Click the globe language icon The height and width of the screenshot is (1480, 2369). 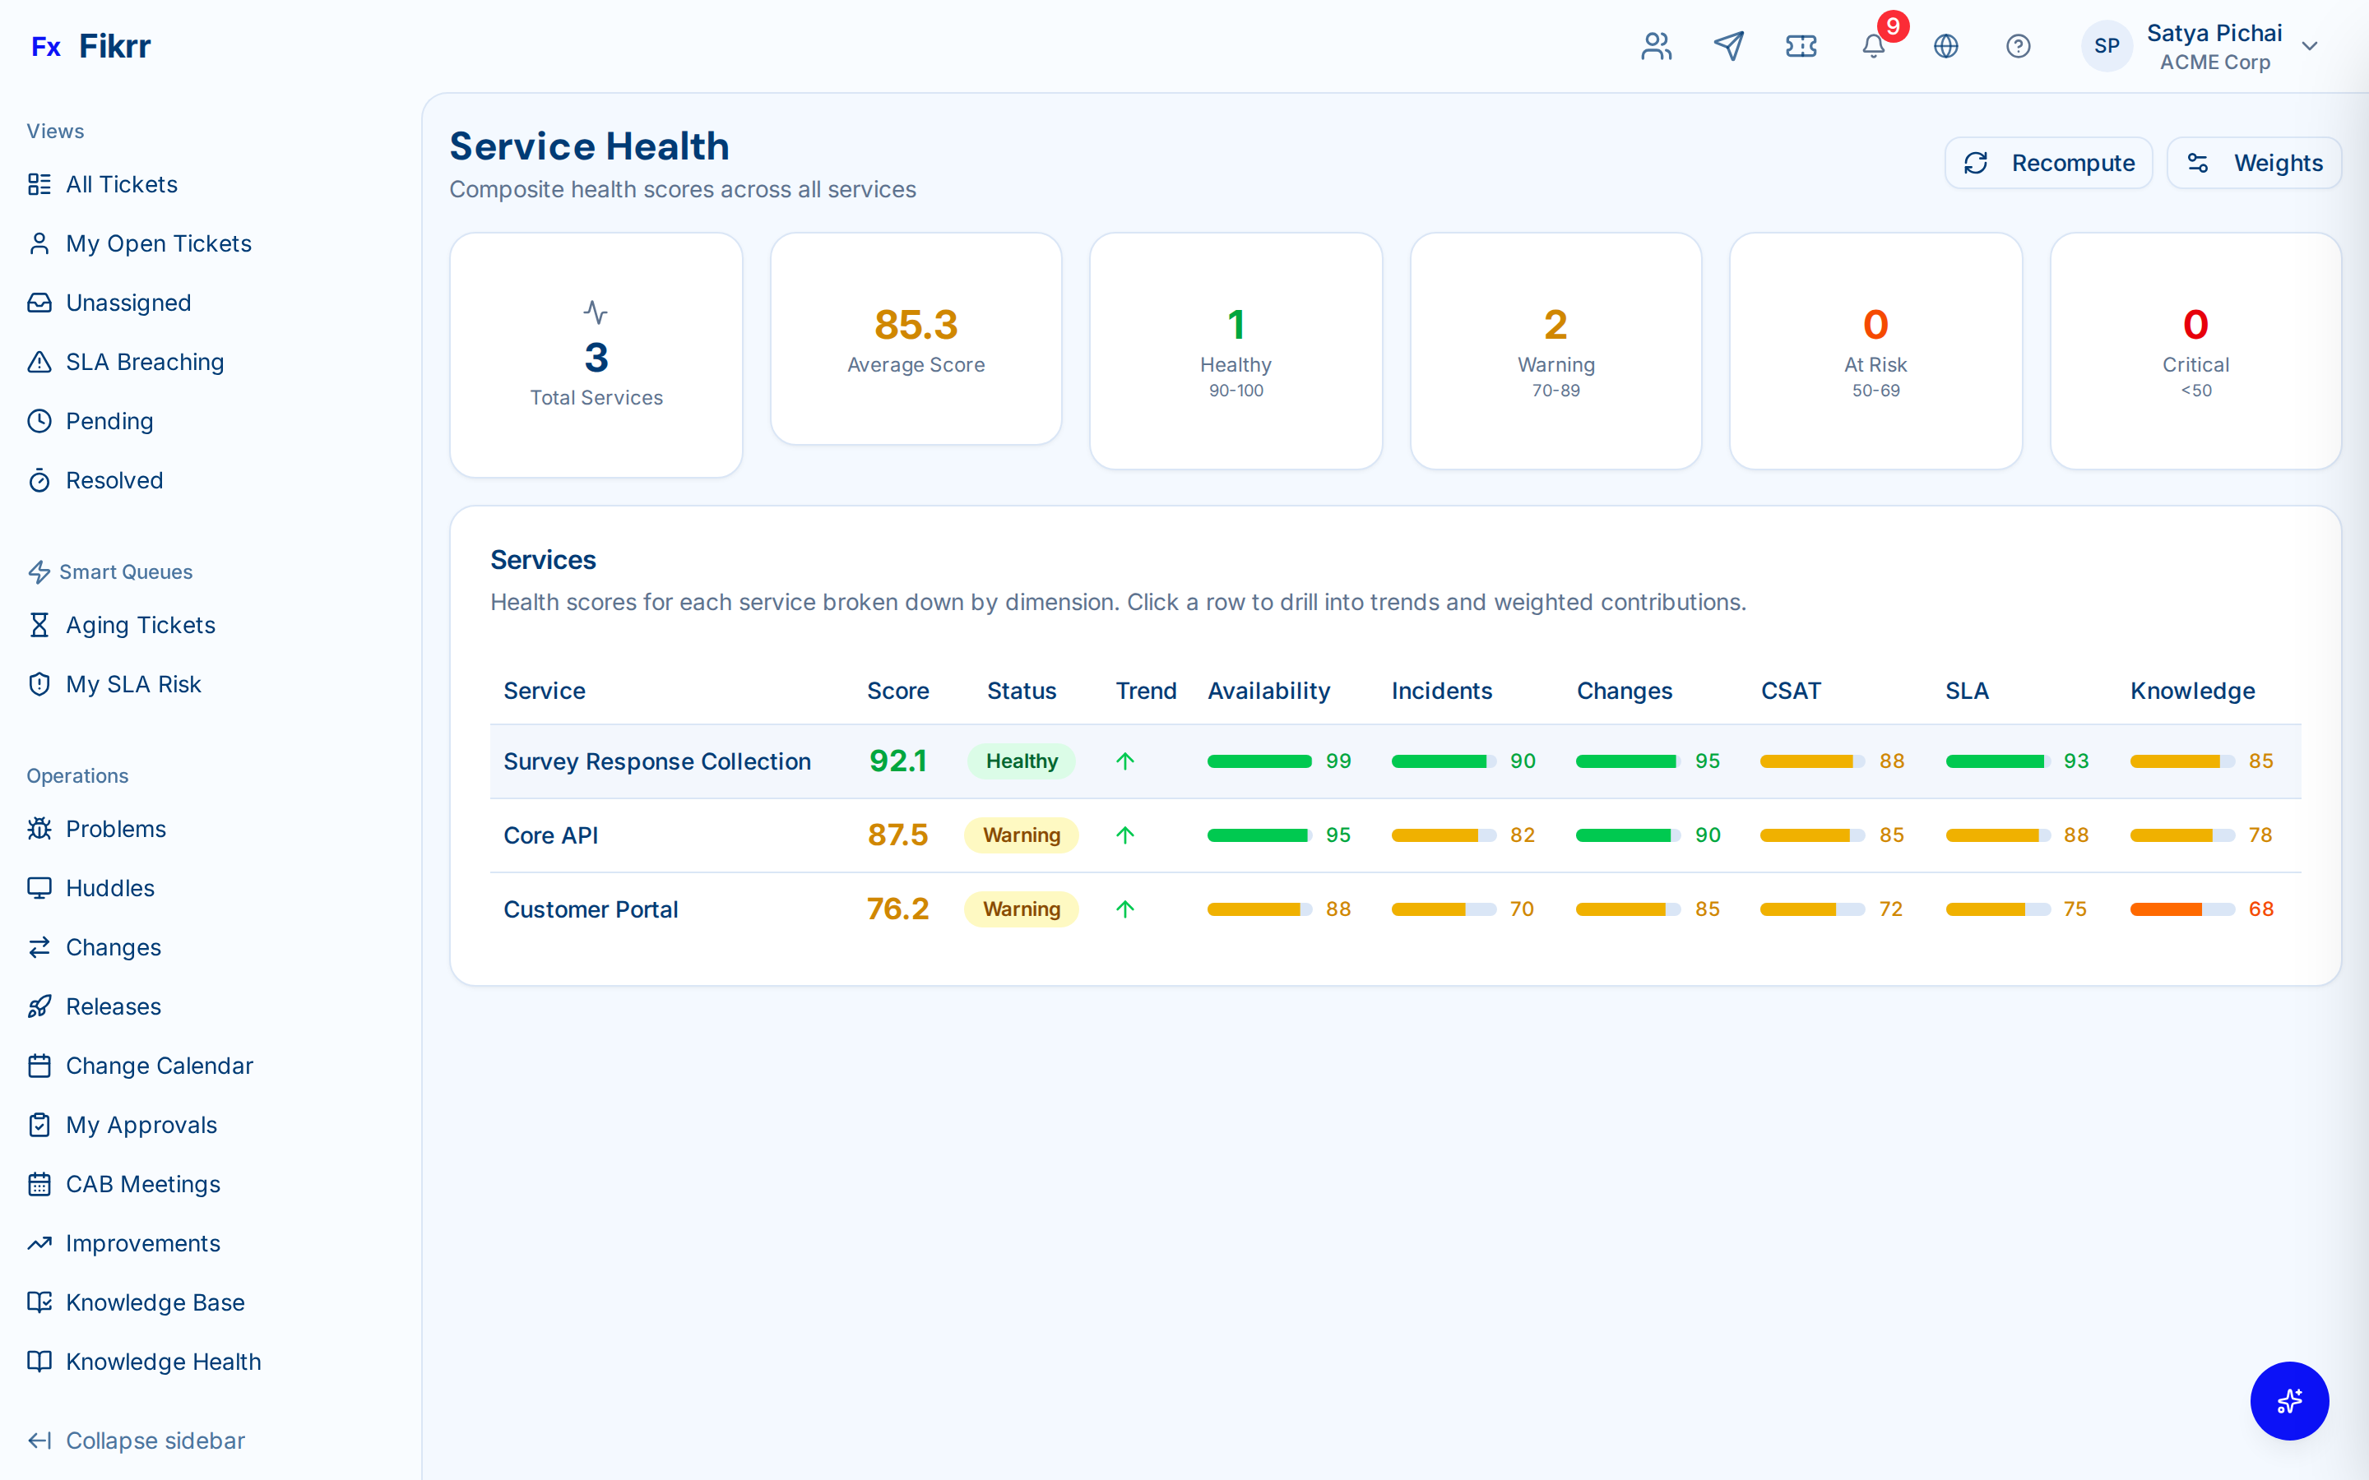point(1946,46)
